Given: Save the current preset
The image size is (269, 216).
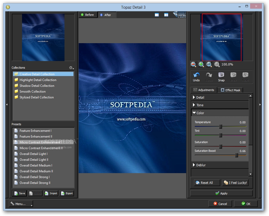Looking at the screenshot, I should (x=19, y=193).
